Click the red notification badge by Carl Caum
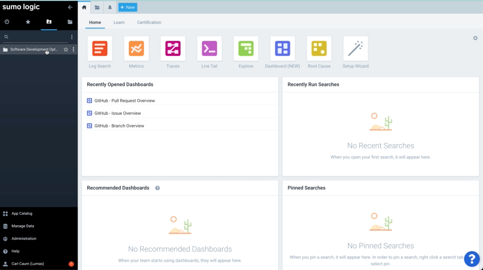 pos(71,264)
